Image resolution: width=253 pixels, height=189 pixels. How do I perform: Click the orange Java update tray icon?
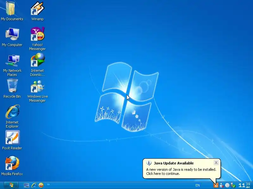coord(216,185)
